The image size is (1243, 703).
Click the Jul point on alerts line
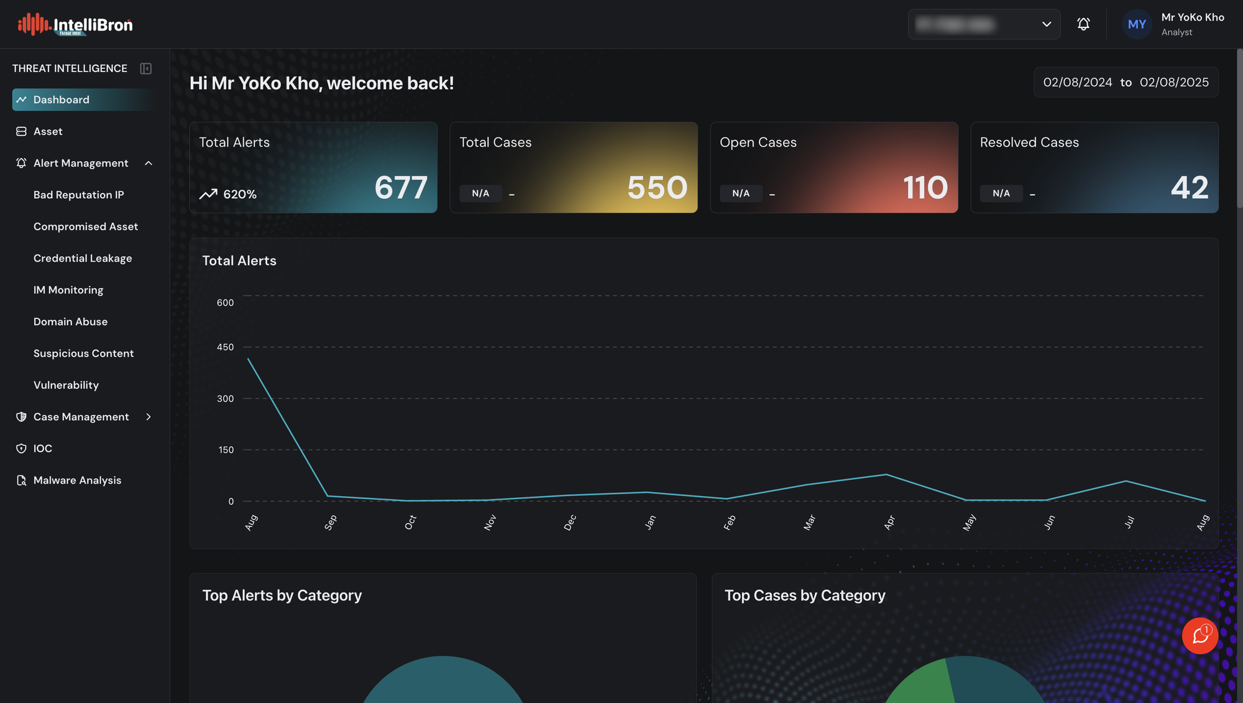(x=1126, y=481)
